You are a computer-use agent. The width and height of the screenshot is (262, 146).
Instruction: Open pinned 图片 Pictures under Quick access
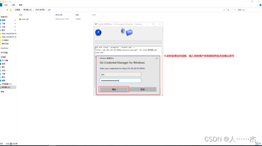click(x=3, y=30)
